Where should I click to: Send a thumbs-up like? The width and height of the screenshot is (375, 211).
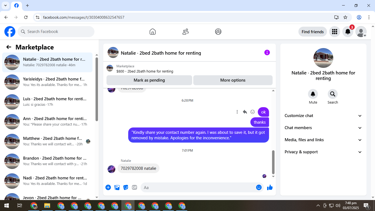tap(270, 187)
